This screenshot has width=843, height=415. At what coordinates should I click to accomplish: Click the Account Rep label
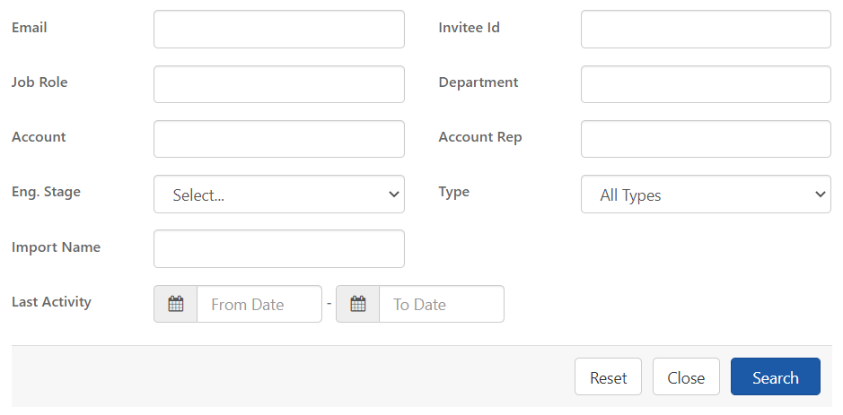click(x=480, y=137)
